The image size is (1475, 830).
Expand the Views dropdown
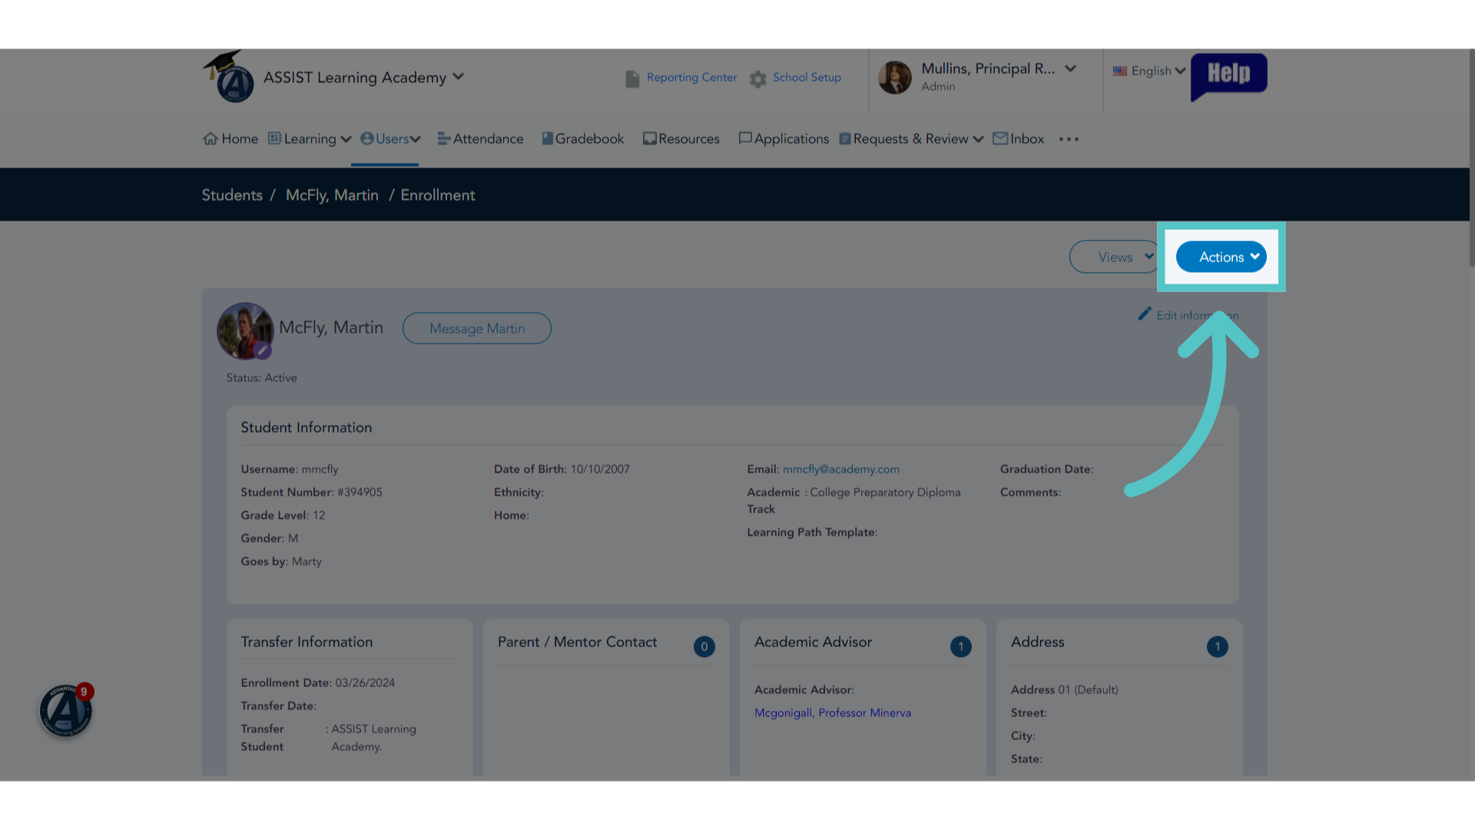pos(1115,257)
